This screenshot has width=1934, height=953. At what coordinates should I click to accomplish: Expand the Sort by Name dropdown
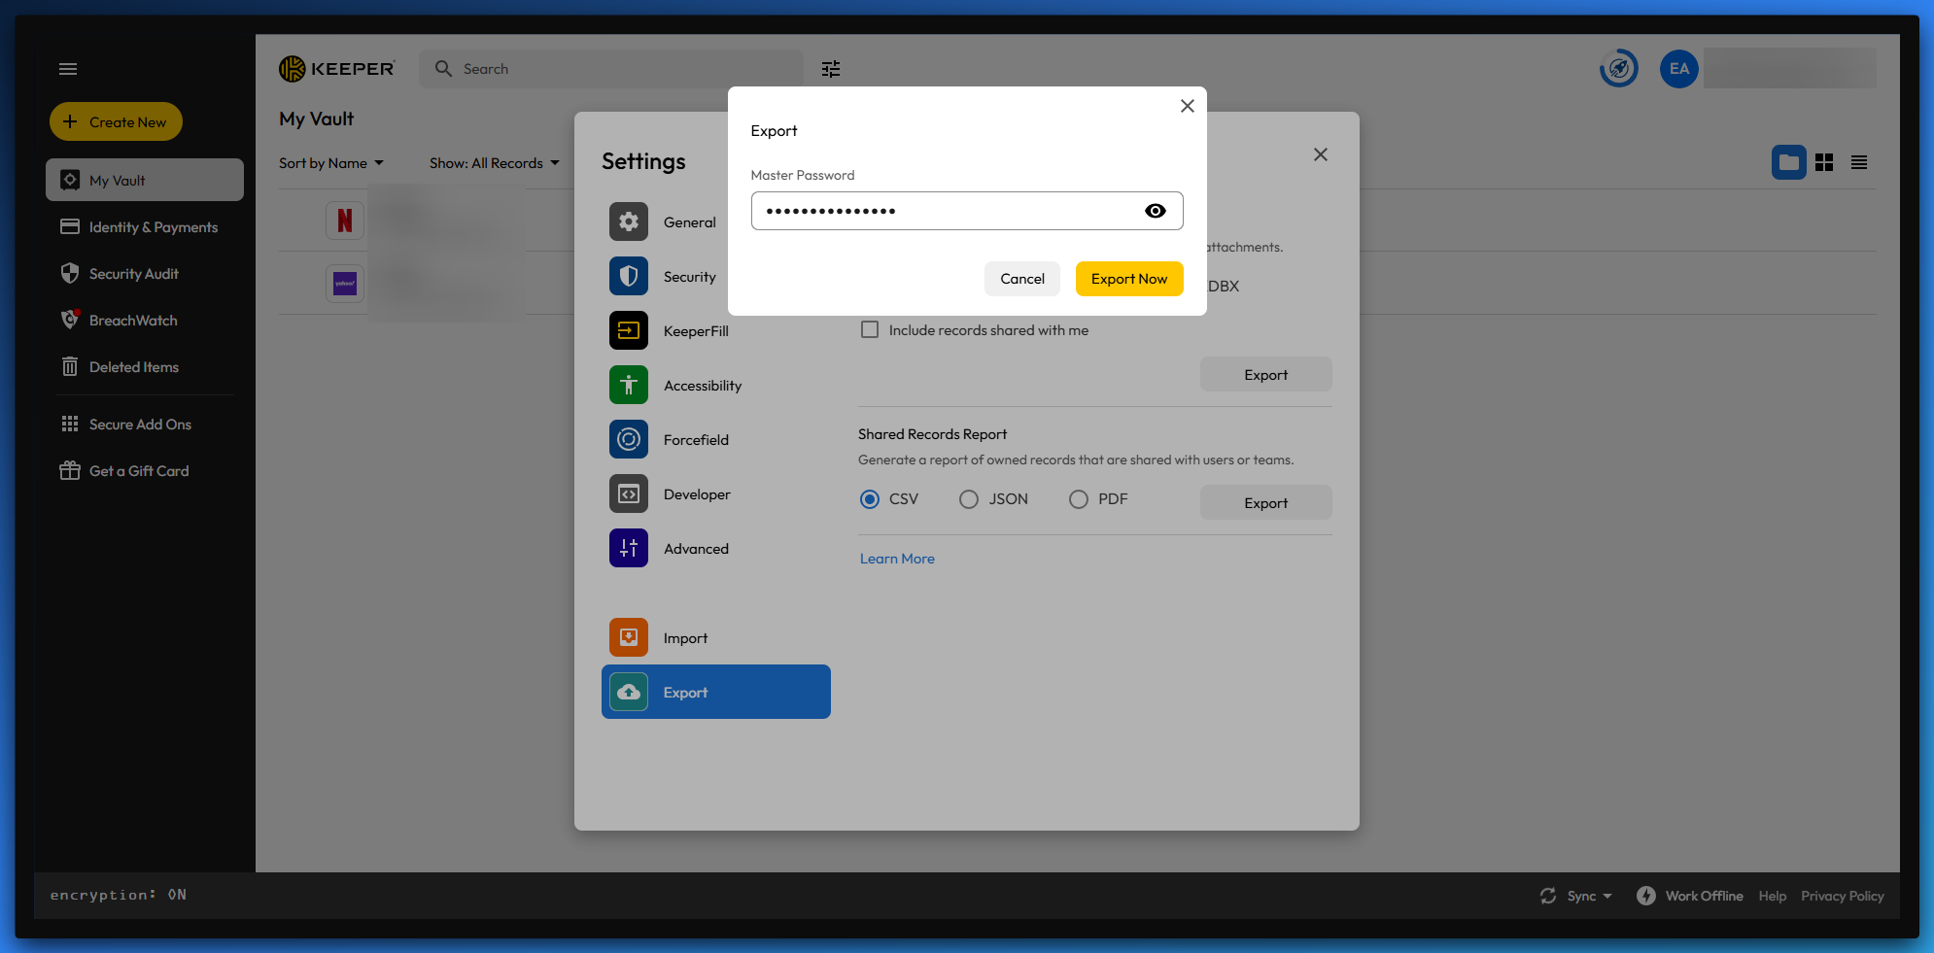[331, 163]
